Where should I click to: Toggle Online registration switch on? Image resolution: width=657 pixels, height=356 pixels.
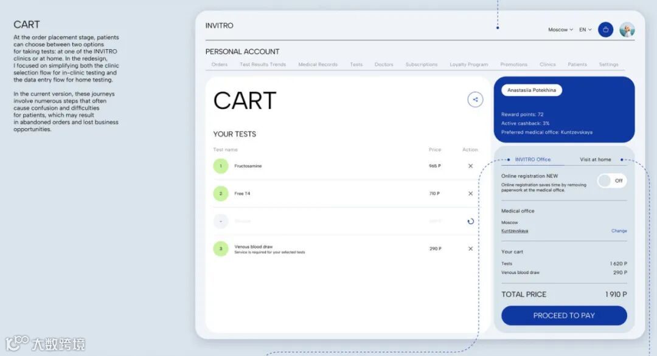pos(612,180)
